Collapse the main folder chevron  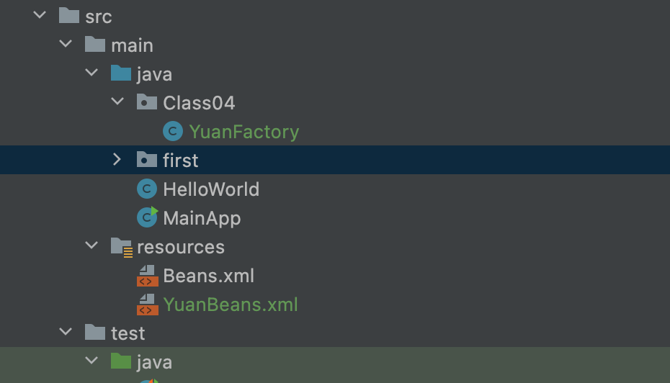tap(66, 44)
